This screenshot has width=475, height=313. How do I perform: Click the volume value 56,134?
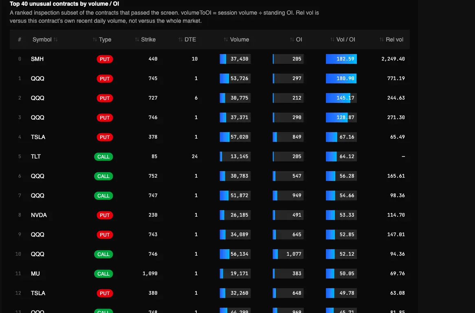[x=239, y=254]
